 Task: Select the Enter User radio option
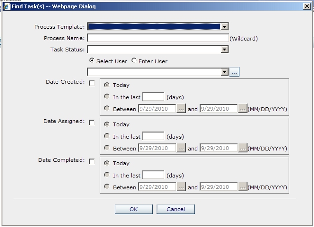(134, 61)
